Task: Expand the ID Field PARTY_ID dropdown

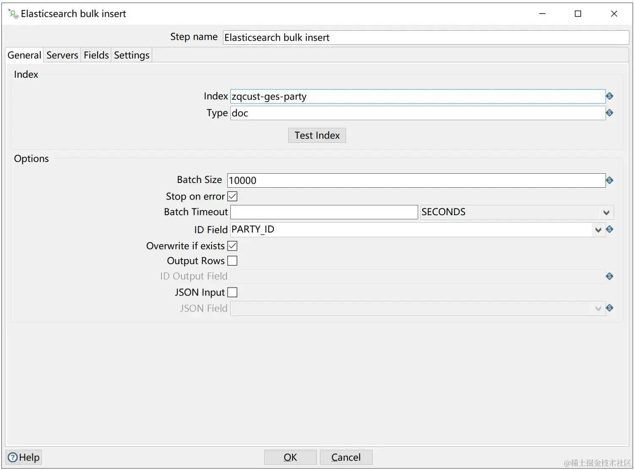Action: (x=598, y=230)
